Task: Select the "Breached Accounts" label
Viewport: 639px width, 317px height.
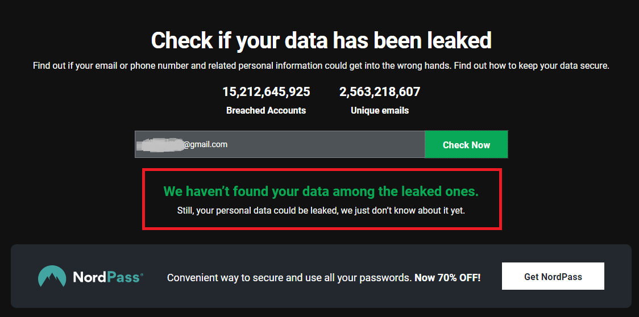Action: coord(266,110)
